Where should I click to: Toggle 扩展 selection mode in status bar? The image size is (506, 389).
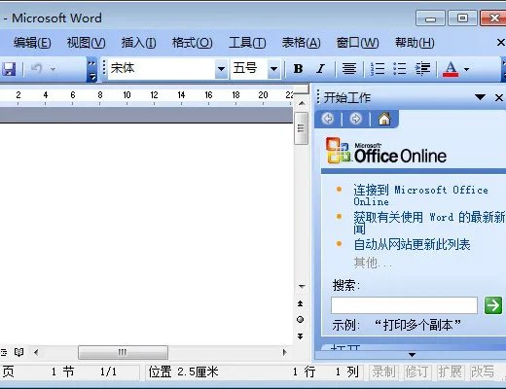coord(450,371)
